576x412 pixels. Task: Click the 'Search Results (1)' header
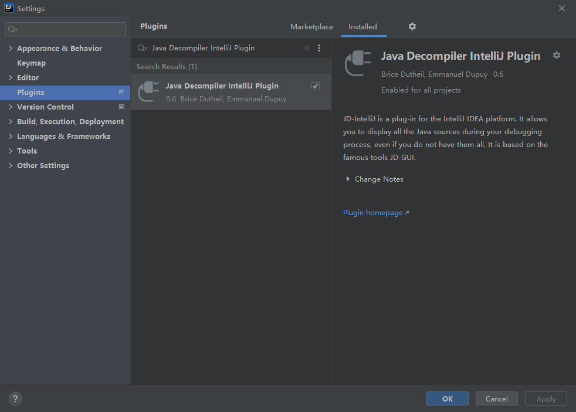[167, 66]
